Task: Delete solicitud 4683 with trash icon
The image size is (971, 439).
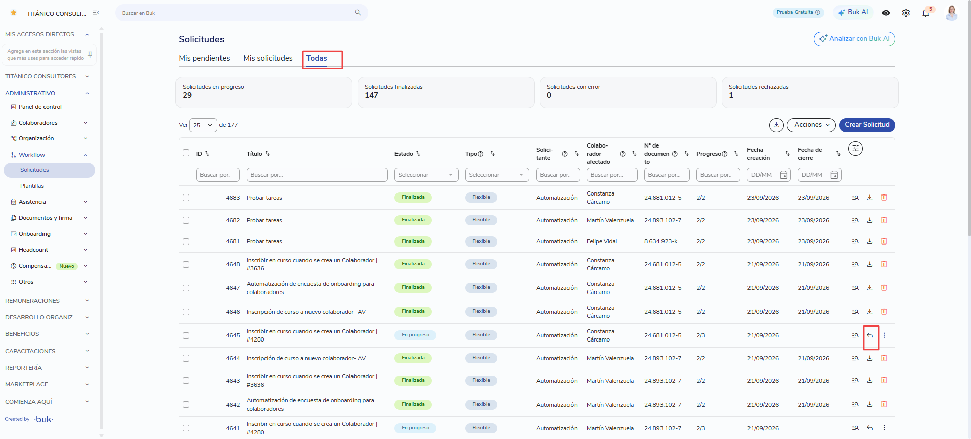Action: click(x=884, y=198)
